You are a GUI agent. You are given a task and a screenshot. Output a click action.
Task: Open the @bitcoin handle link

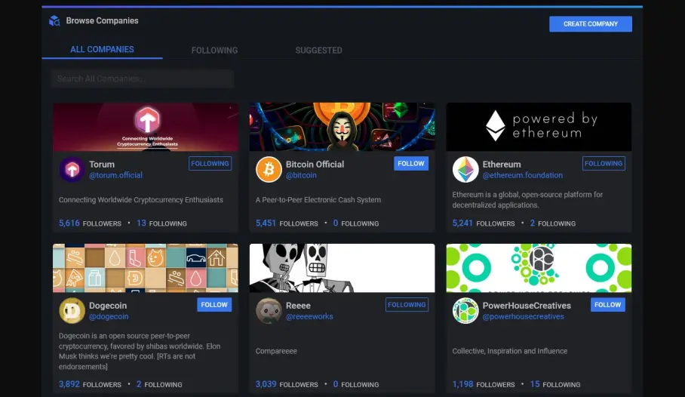tap(301, 175)
